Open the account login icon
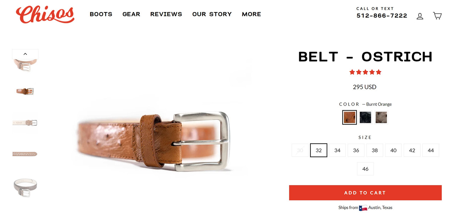The width and height of the screenshot is (454, 216). [420, 16]
